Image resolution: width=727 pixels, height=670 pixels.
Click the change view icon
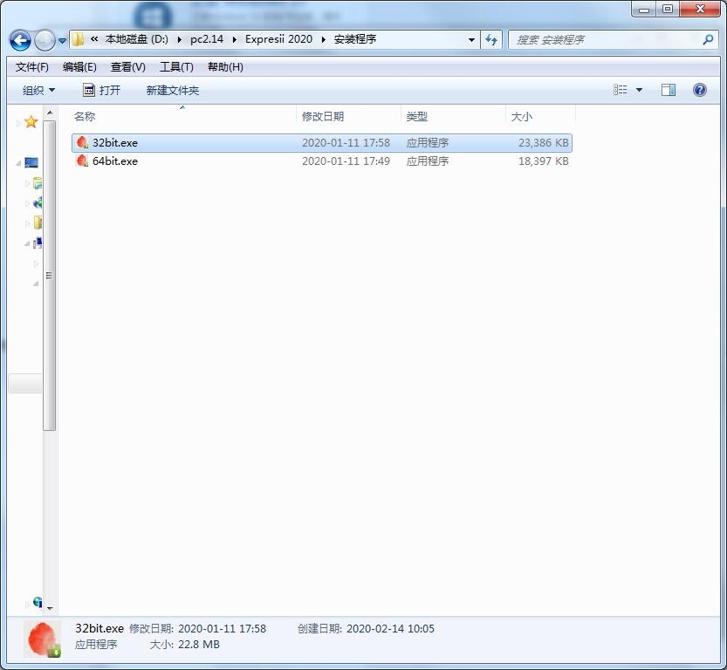620,90
